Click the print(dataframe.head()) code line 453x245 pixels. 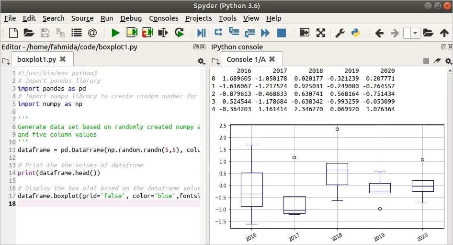pos(59,173)
